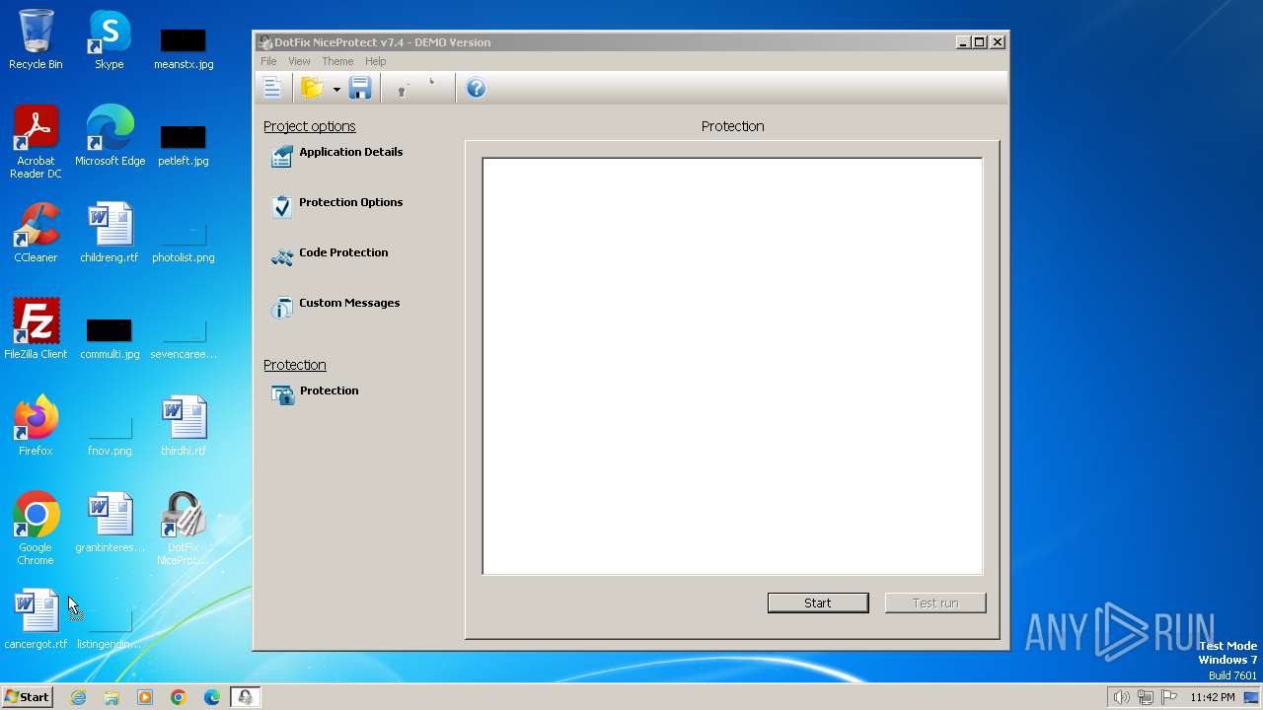Select Acrobat Reader DC desktop icon
The image size is (1263, 710).
click(36, 142)
